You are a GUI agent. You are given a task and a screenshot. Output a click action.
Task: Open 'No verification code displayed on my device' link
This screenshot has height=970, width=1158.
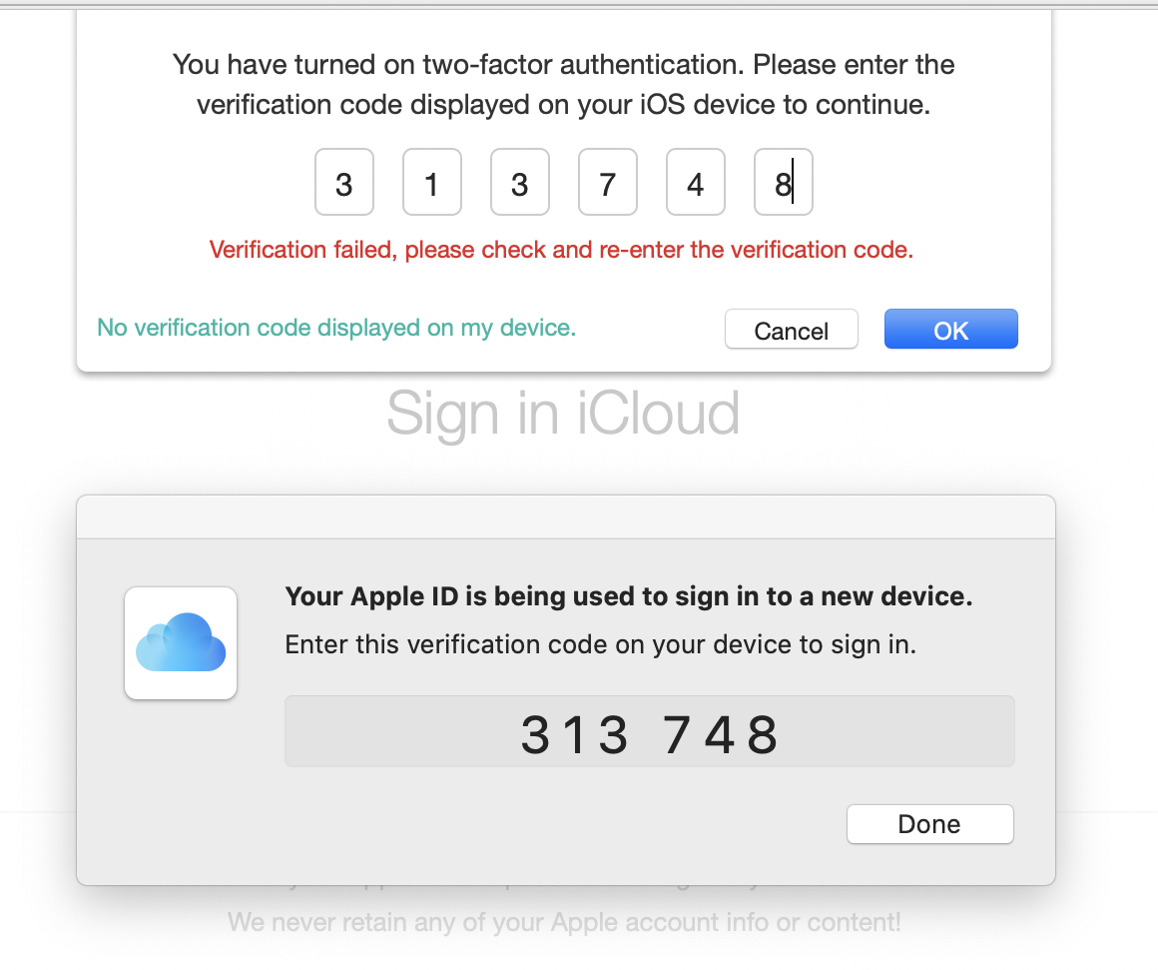pos(336,328)
